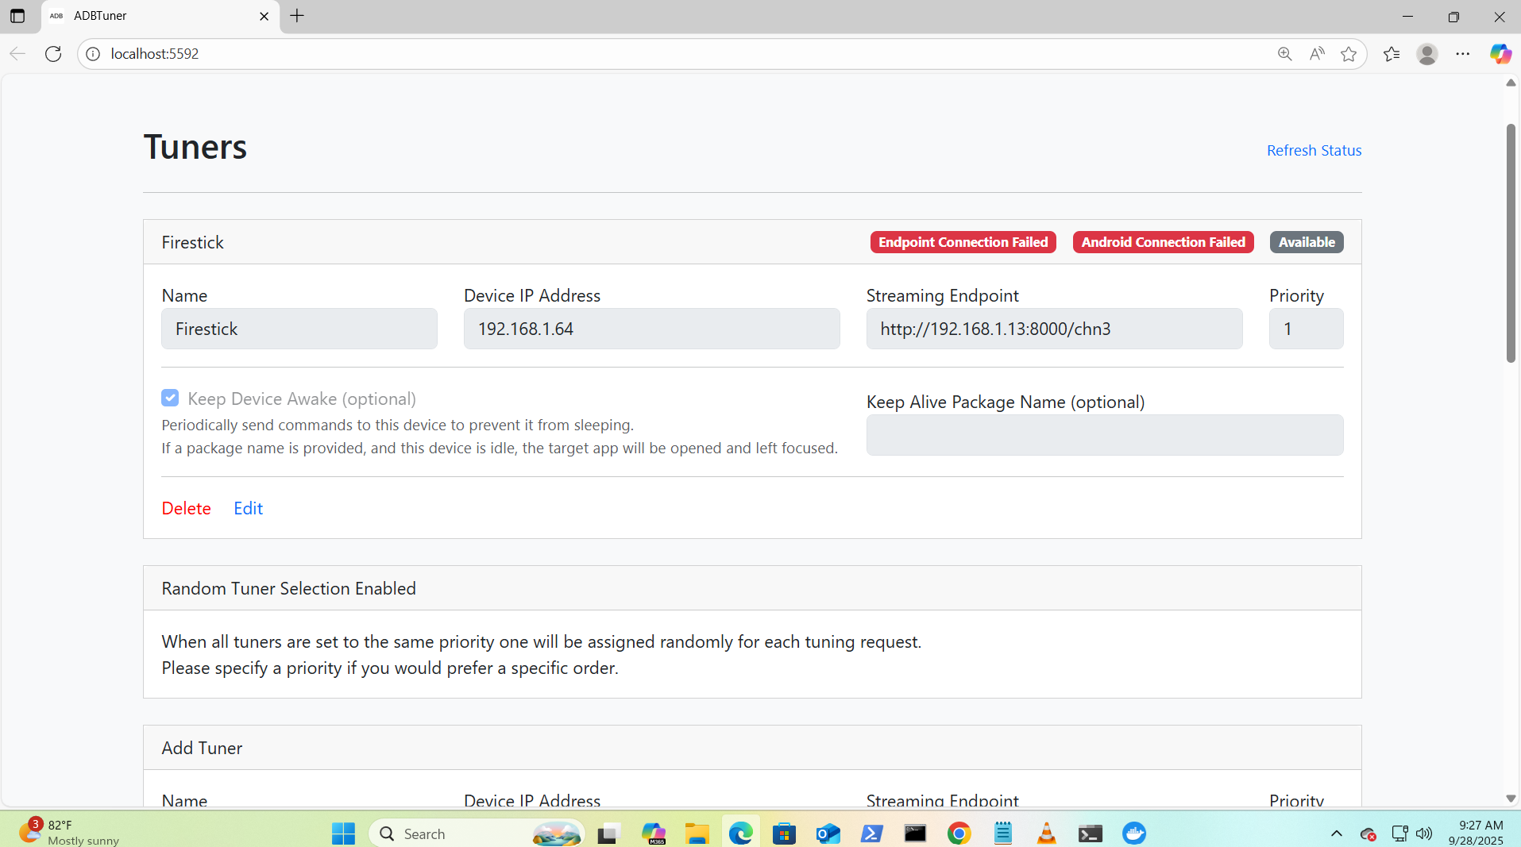Click the page vertical scrollbar thumb

click(1511, 242)
